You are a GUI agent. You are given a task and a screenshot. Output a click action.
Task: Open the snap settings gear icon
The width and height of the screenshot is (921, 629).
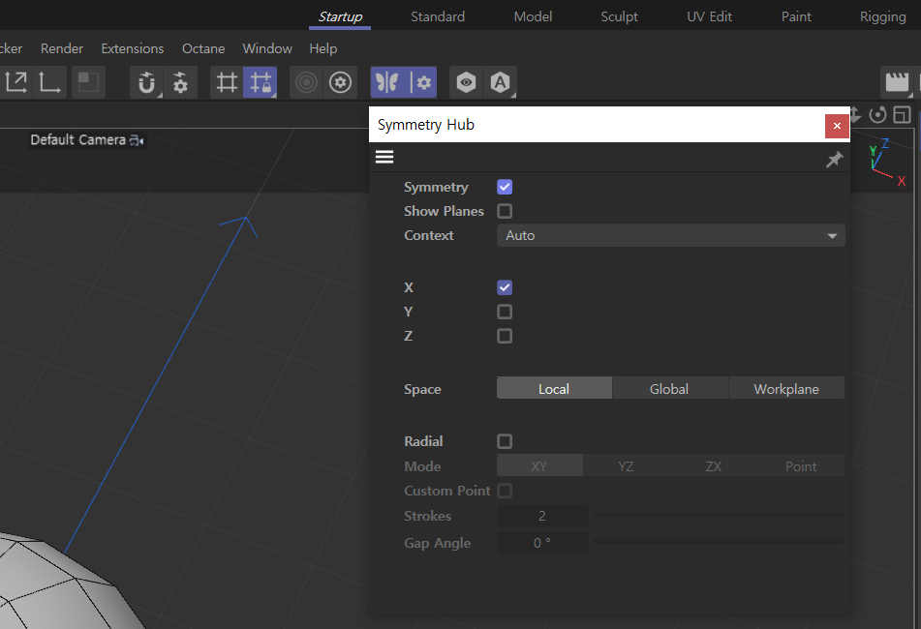pyautogui.click(x=180, y=83)
